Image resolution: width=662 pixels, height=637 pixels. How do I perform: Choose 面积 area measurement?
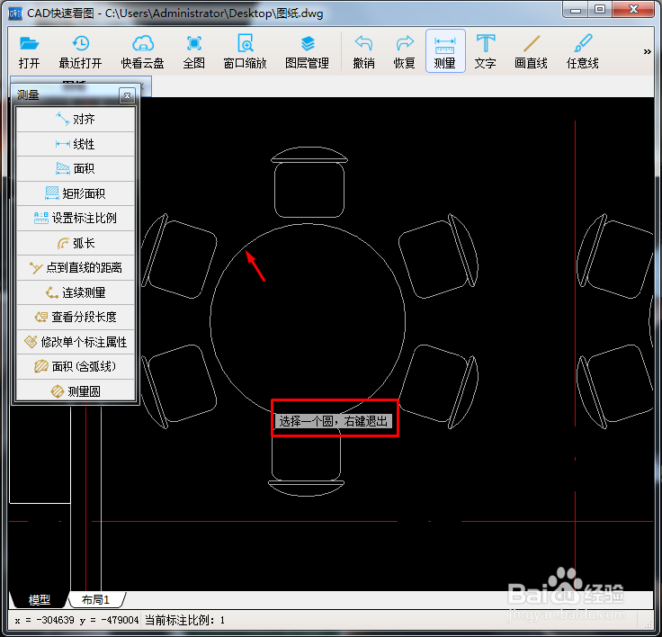76,168
